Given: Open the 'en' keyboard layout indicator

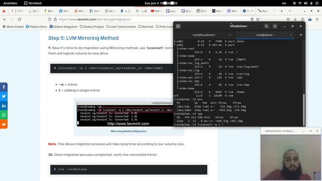Looking at the screenshot, I should pos(284,3).
